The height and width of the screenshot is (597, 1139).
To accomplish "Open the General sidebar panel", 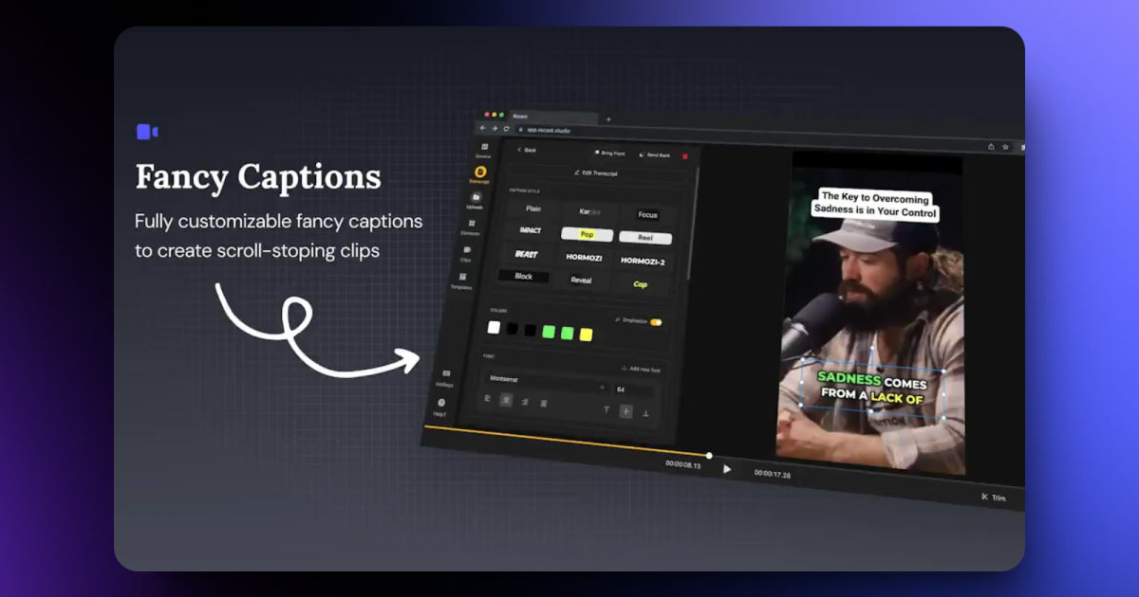I will 484,150.
